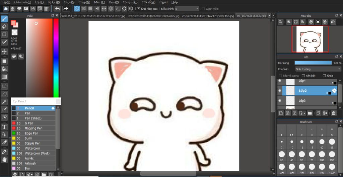Switch to tab cf50a7424614130c15b2c17329dbe1bb.jpg
Image resolution: width=343 pixels, height=177 pixels.
208,16
